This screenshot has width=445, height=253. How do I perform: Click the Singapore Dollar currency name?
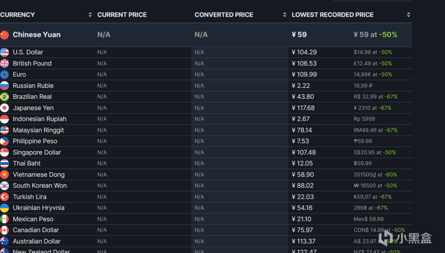pyautogui.click(x=37, y=152)
